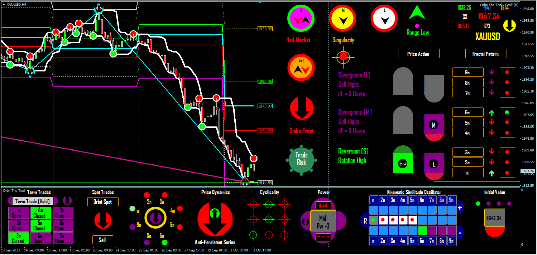Click the purple down-arrow icon next to Term Trade
The image size is (537, 255).
pyautogui.click(x=67, y=200)
